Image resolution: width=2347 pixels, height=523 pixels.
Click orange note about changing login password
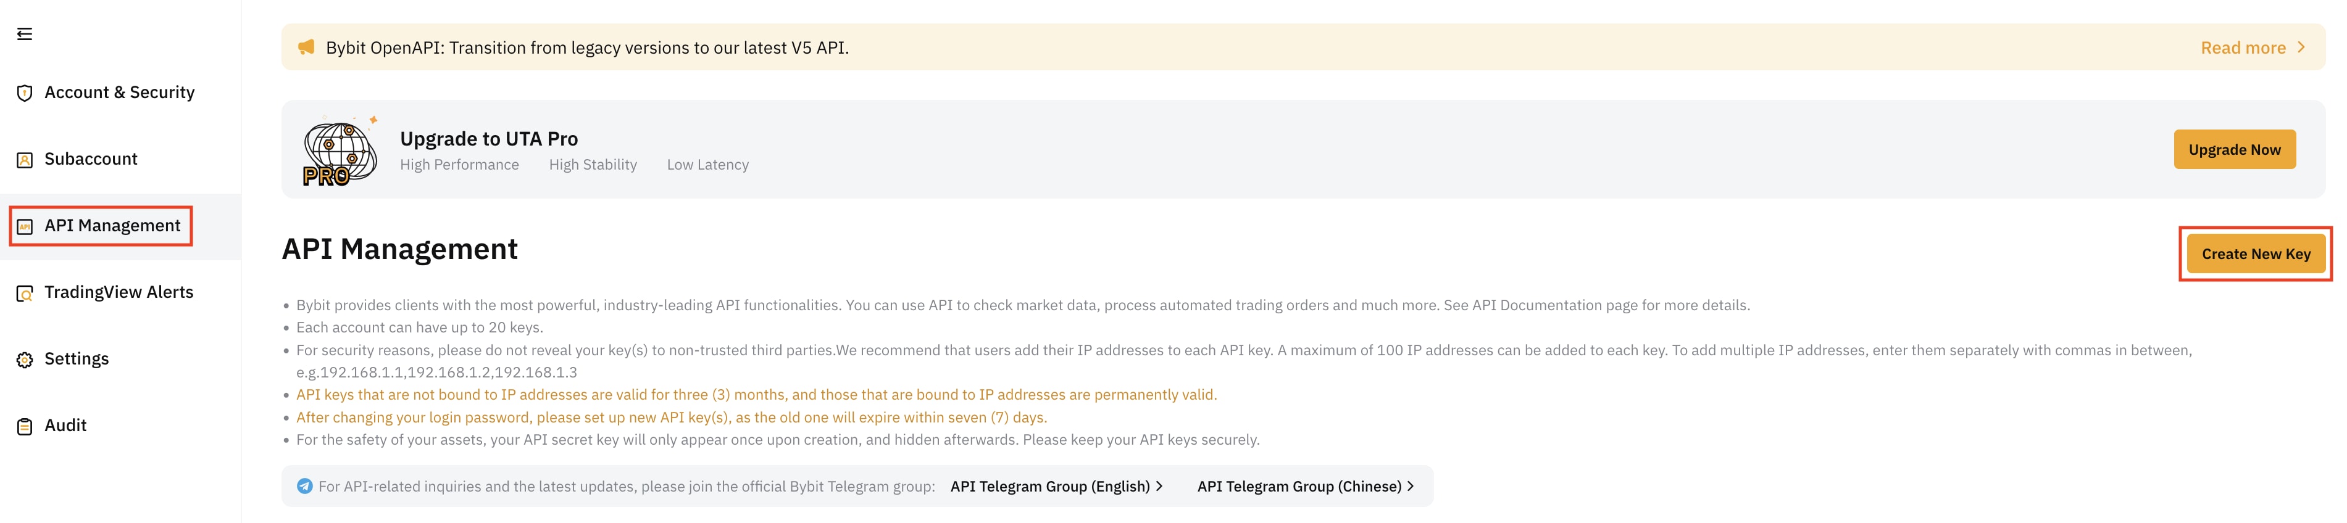coord(672,418)
